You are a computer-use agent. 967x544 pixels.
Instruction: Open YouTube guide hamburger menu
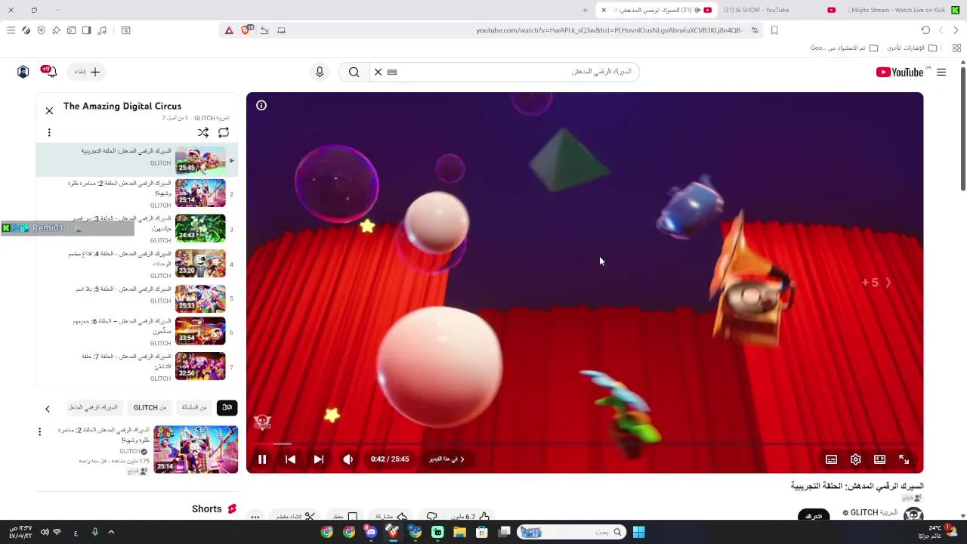tap(941, 73)
